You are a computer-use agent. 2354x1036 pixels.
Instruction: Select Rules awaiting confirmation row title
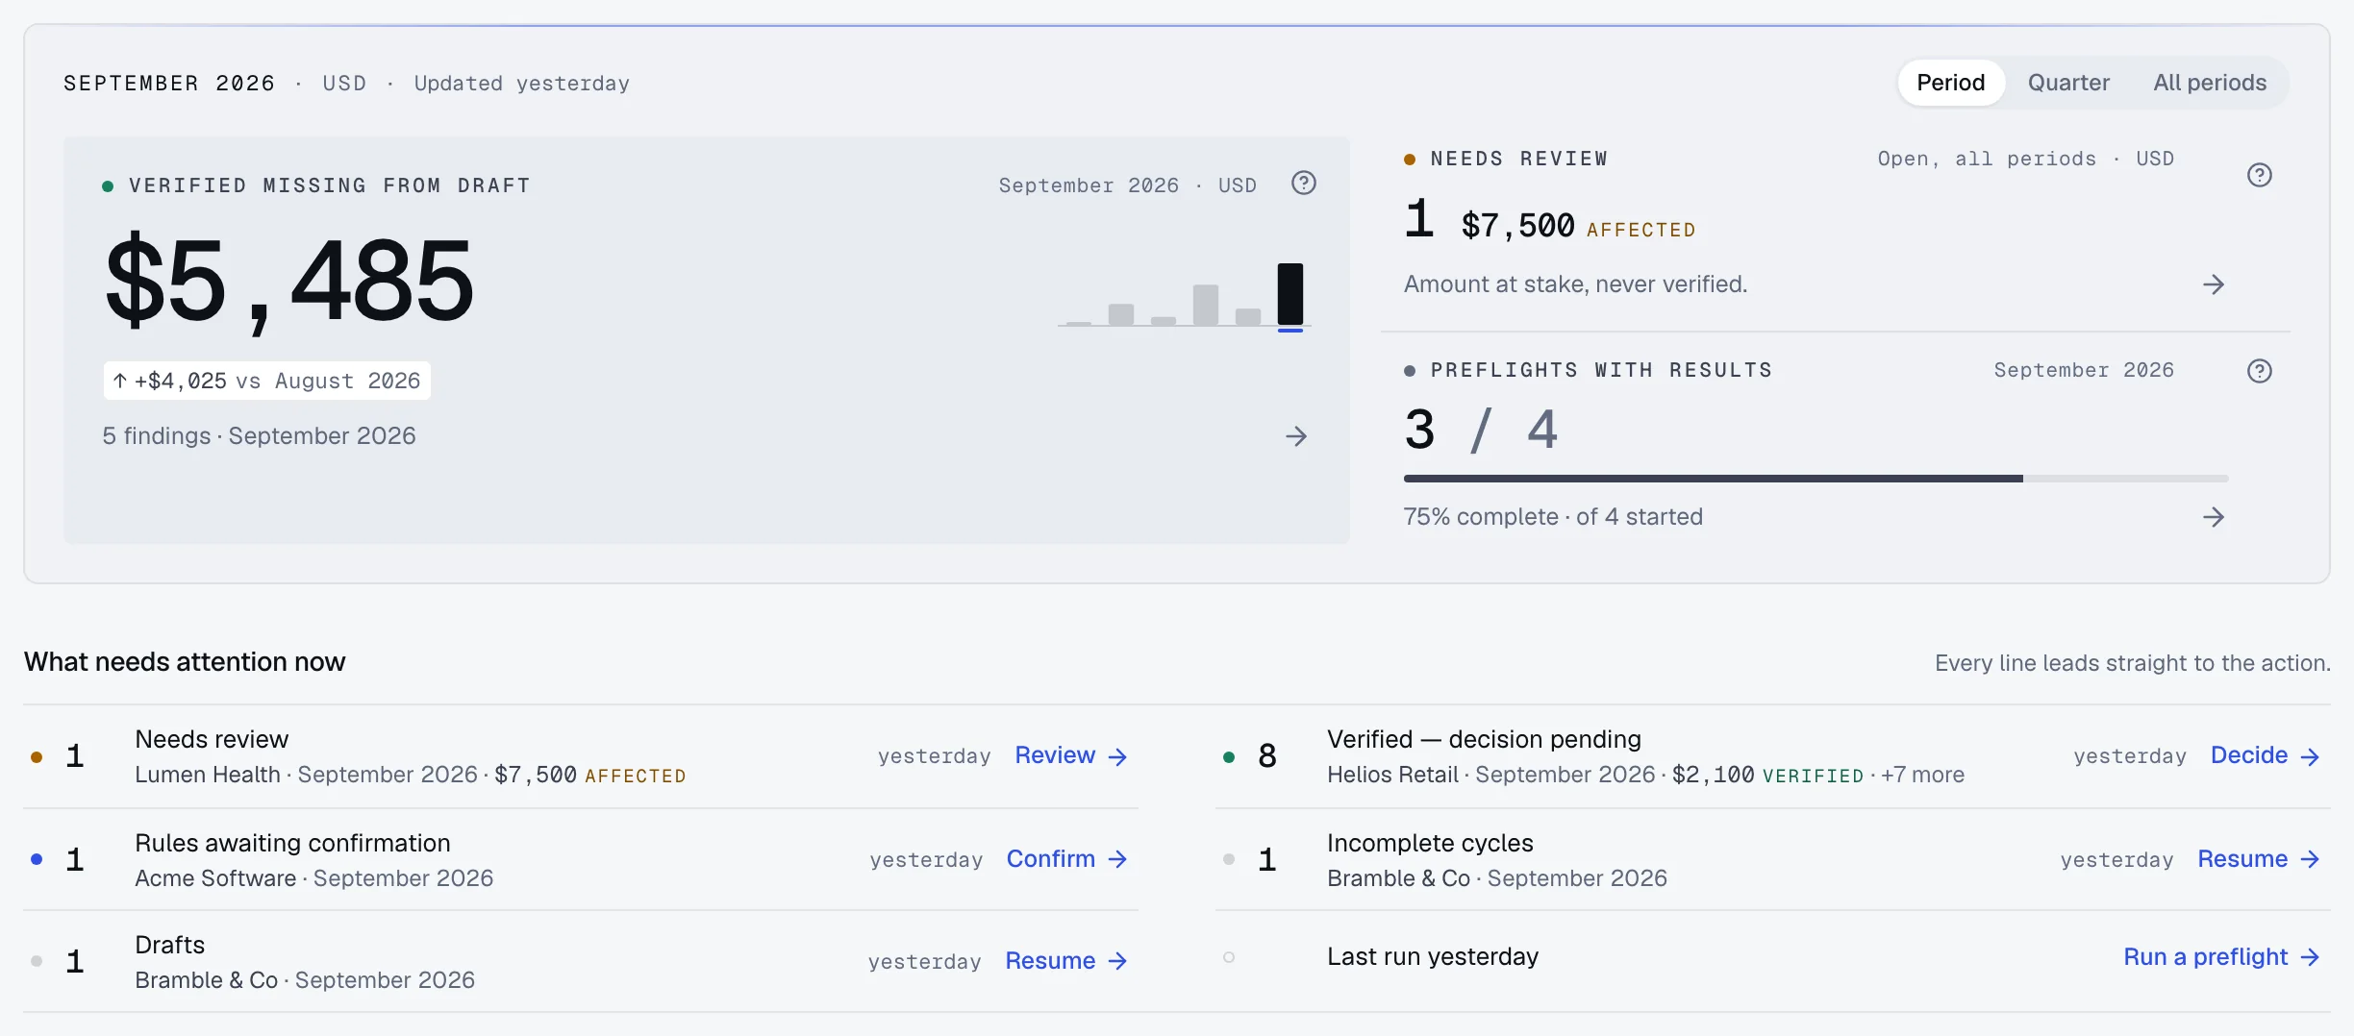292,843
